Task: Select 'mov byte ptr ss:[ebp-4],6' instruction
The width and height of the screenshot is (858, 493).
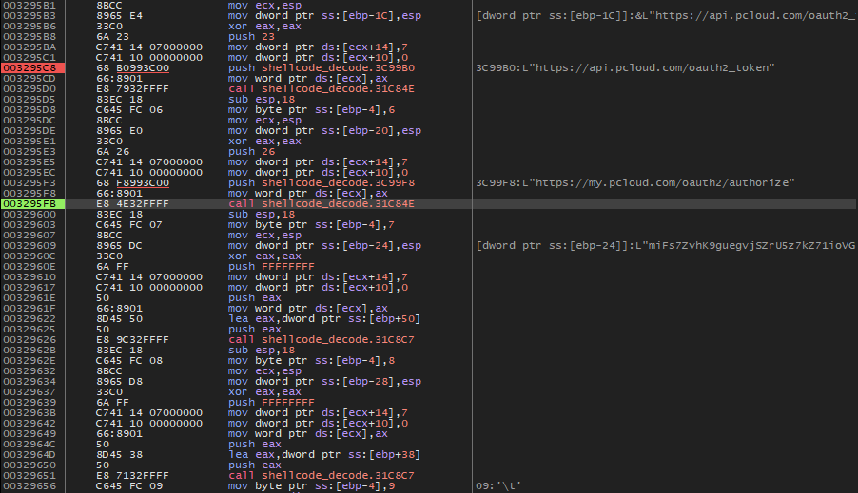Action: (x=311, y=110)
